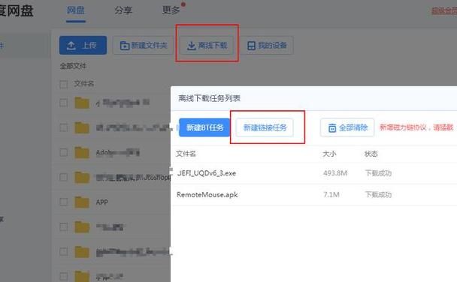Viewport: 457px width, 282px height.
Task: Click the 状态 column header
Action: click(371, 154)
